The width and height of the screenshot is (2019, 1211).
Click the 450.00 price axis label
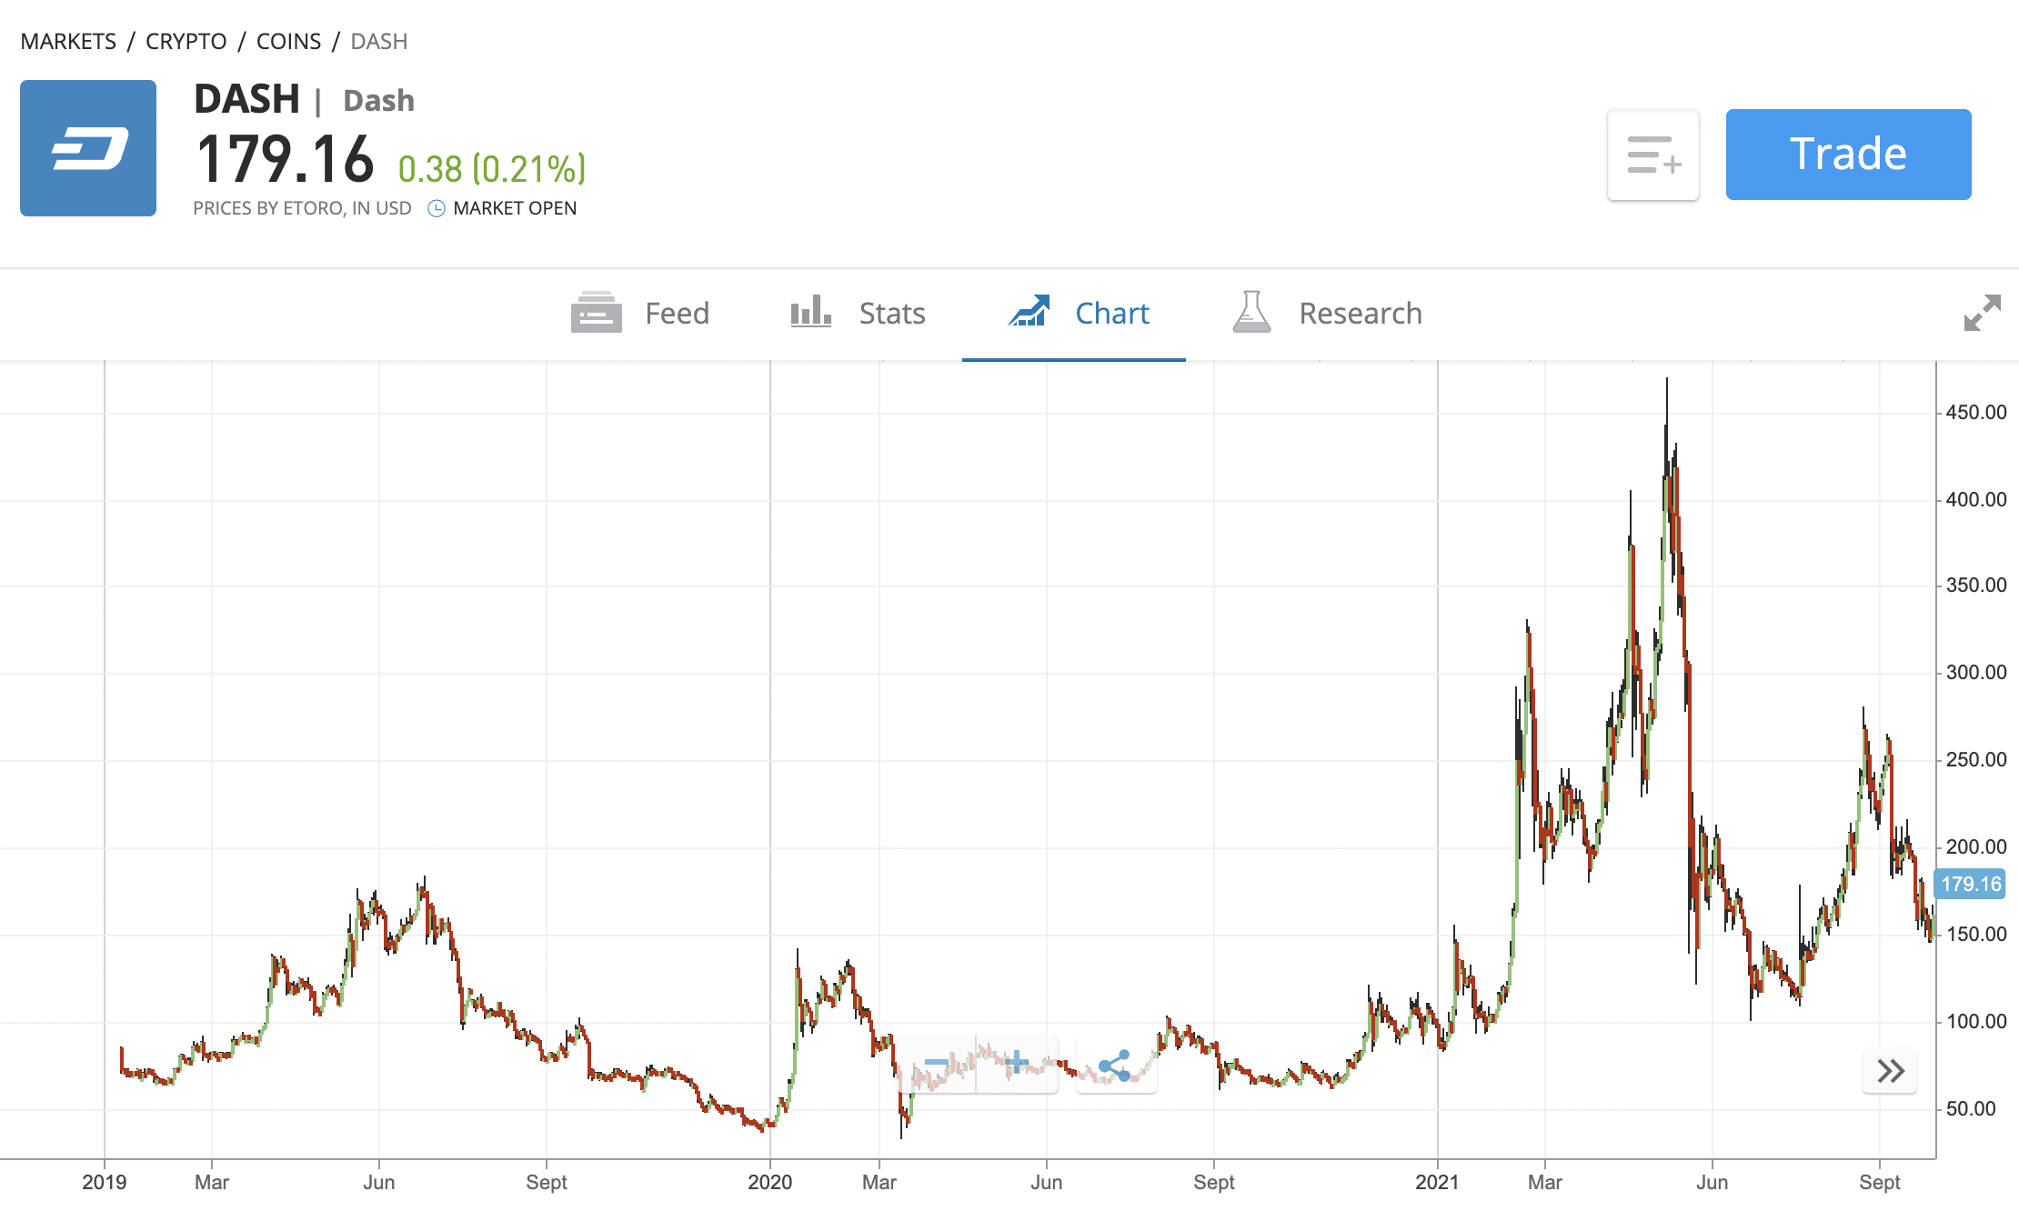(1975, 413)
